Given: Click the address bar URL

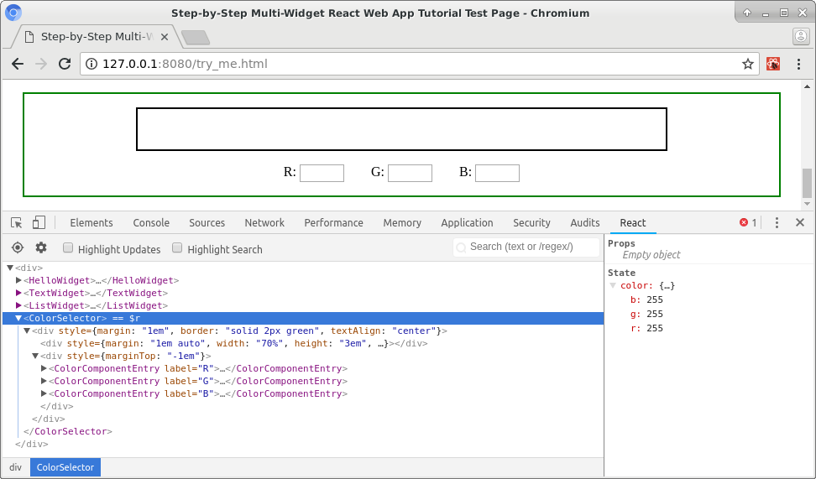Looking at the screenshot, I should [185, 64].
